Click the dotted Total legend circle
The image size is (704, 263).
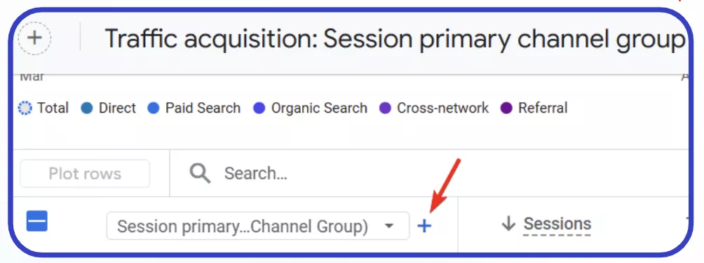(x=25, y=108)
